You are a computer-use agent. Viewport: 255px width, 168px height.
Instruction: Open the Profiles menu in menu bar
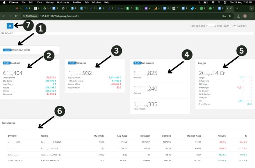(77, 2)
